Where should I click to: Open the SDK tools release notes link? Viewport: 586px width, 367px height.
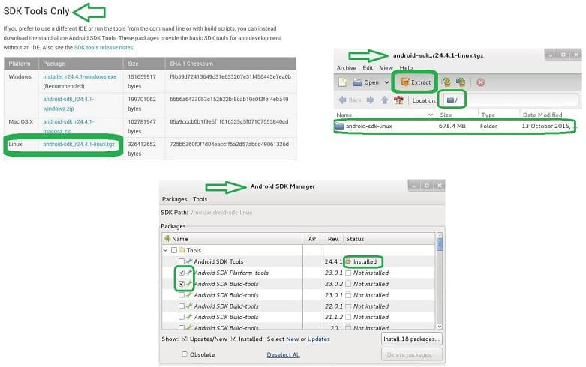click(x=104, y=47)
